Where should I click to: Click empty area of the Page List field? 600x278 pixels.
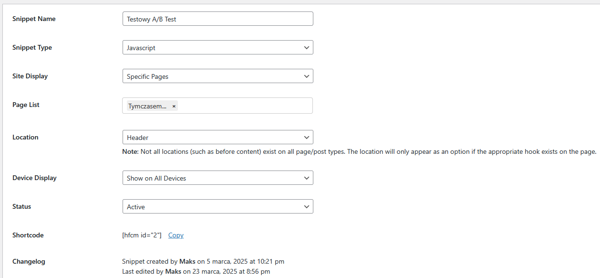click(x=246, y=106)
